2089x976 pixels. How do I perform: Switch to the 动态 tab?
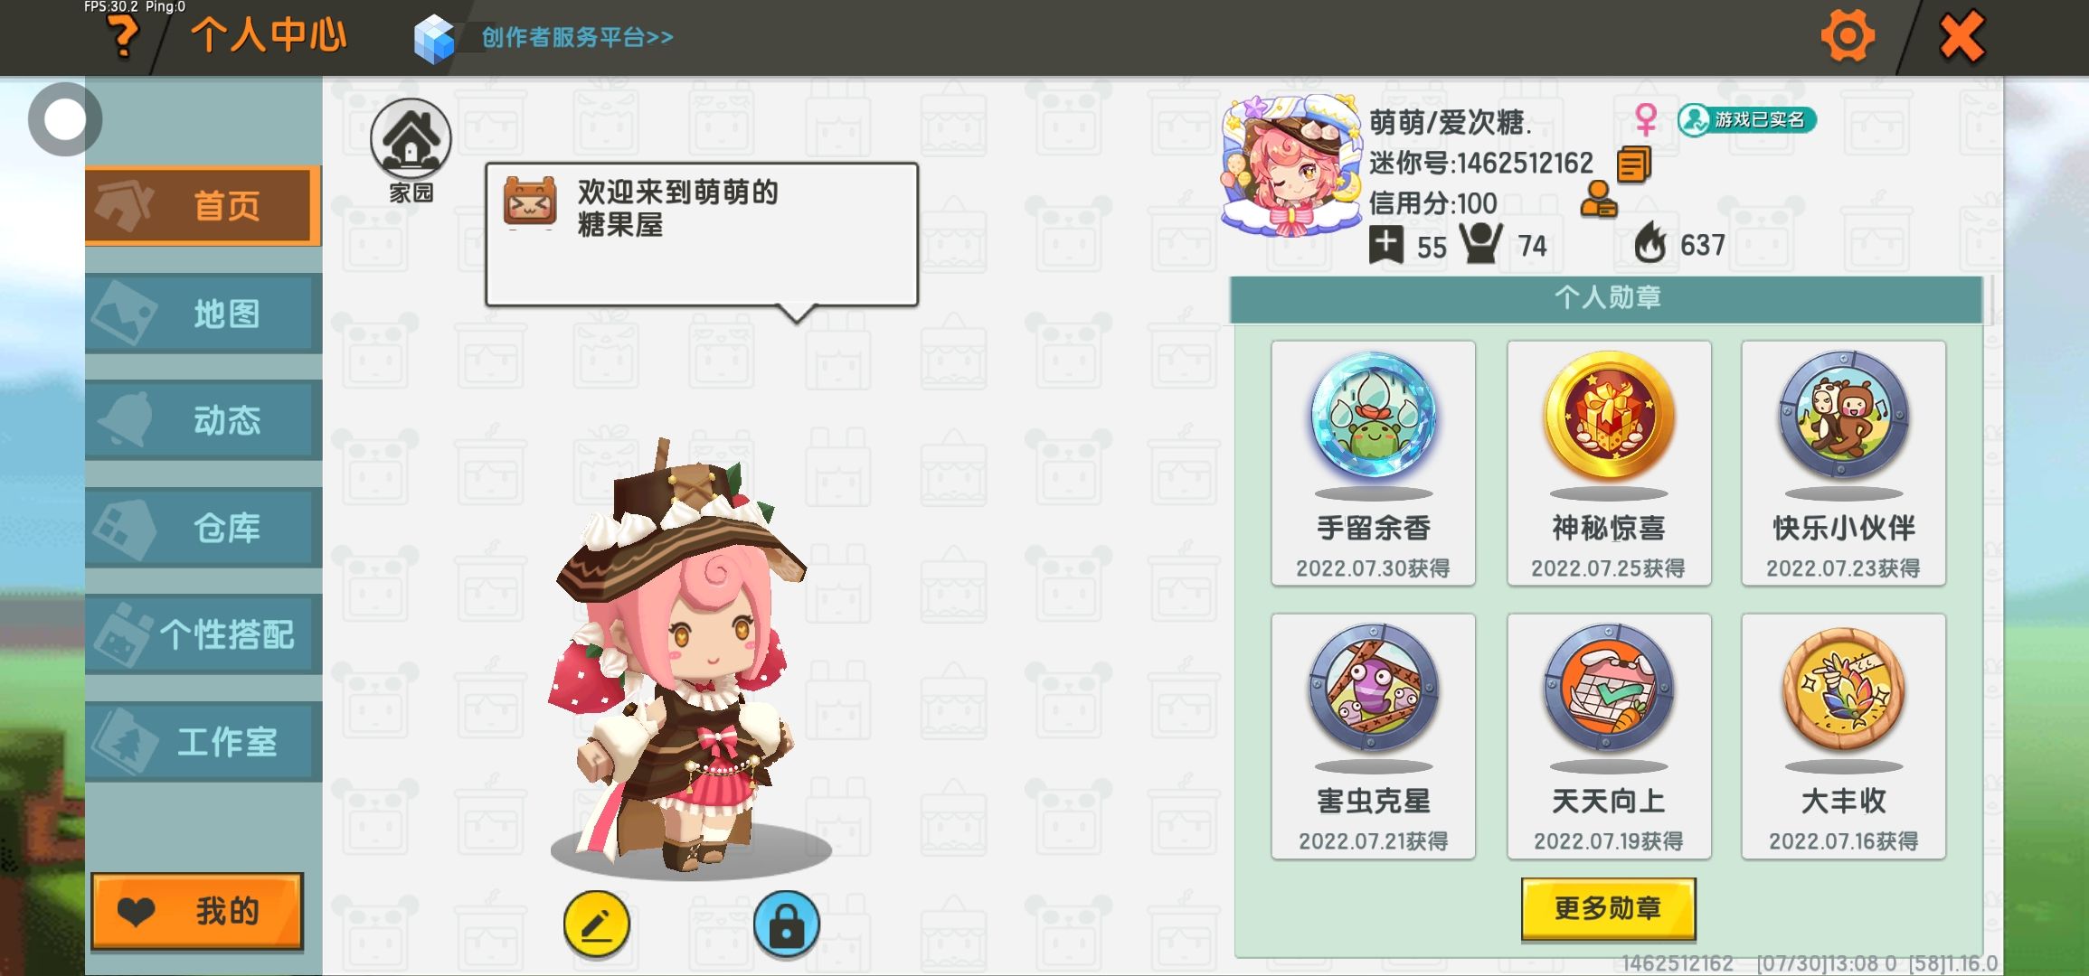[203, 420]
